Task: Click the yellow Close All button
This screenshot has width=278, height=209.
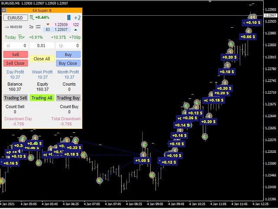Action: click(42, 59)
